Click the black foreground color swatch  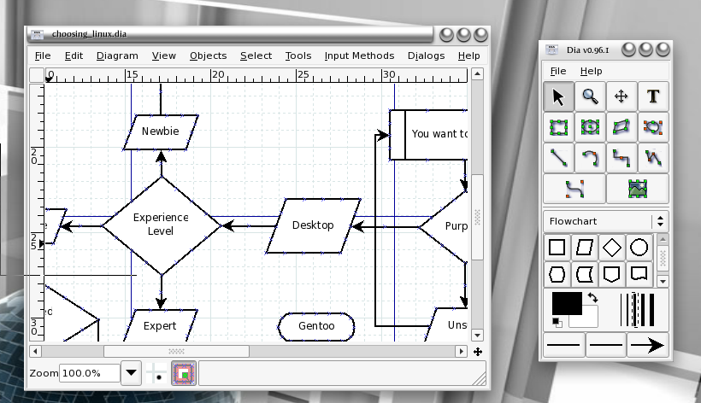pos(567,303)
